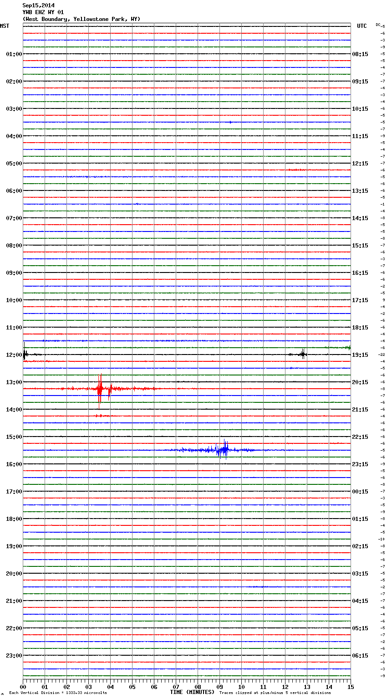Screen dimensions: 387x699
Task: Click the "12:15" UTC time label
Action: point(360,164)
